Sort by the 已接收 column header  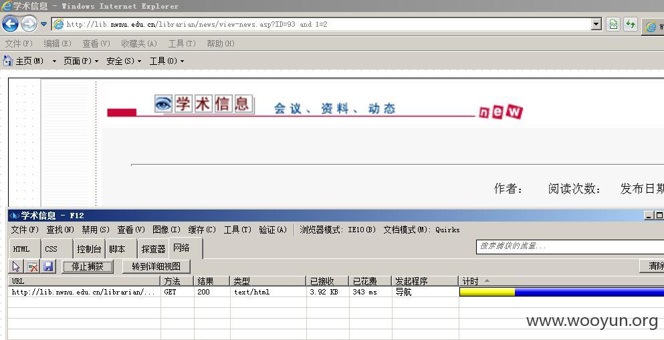click(328, 281)
